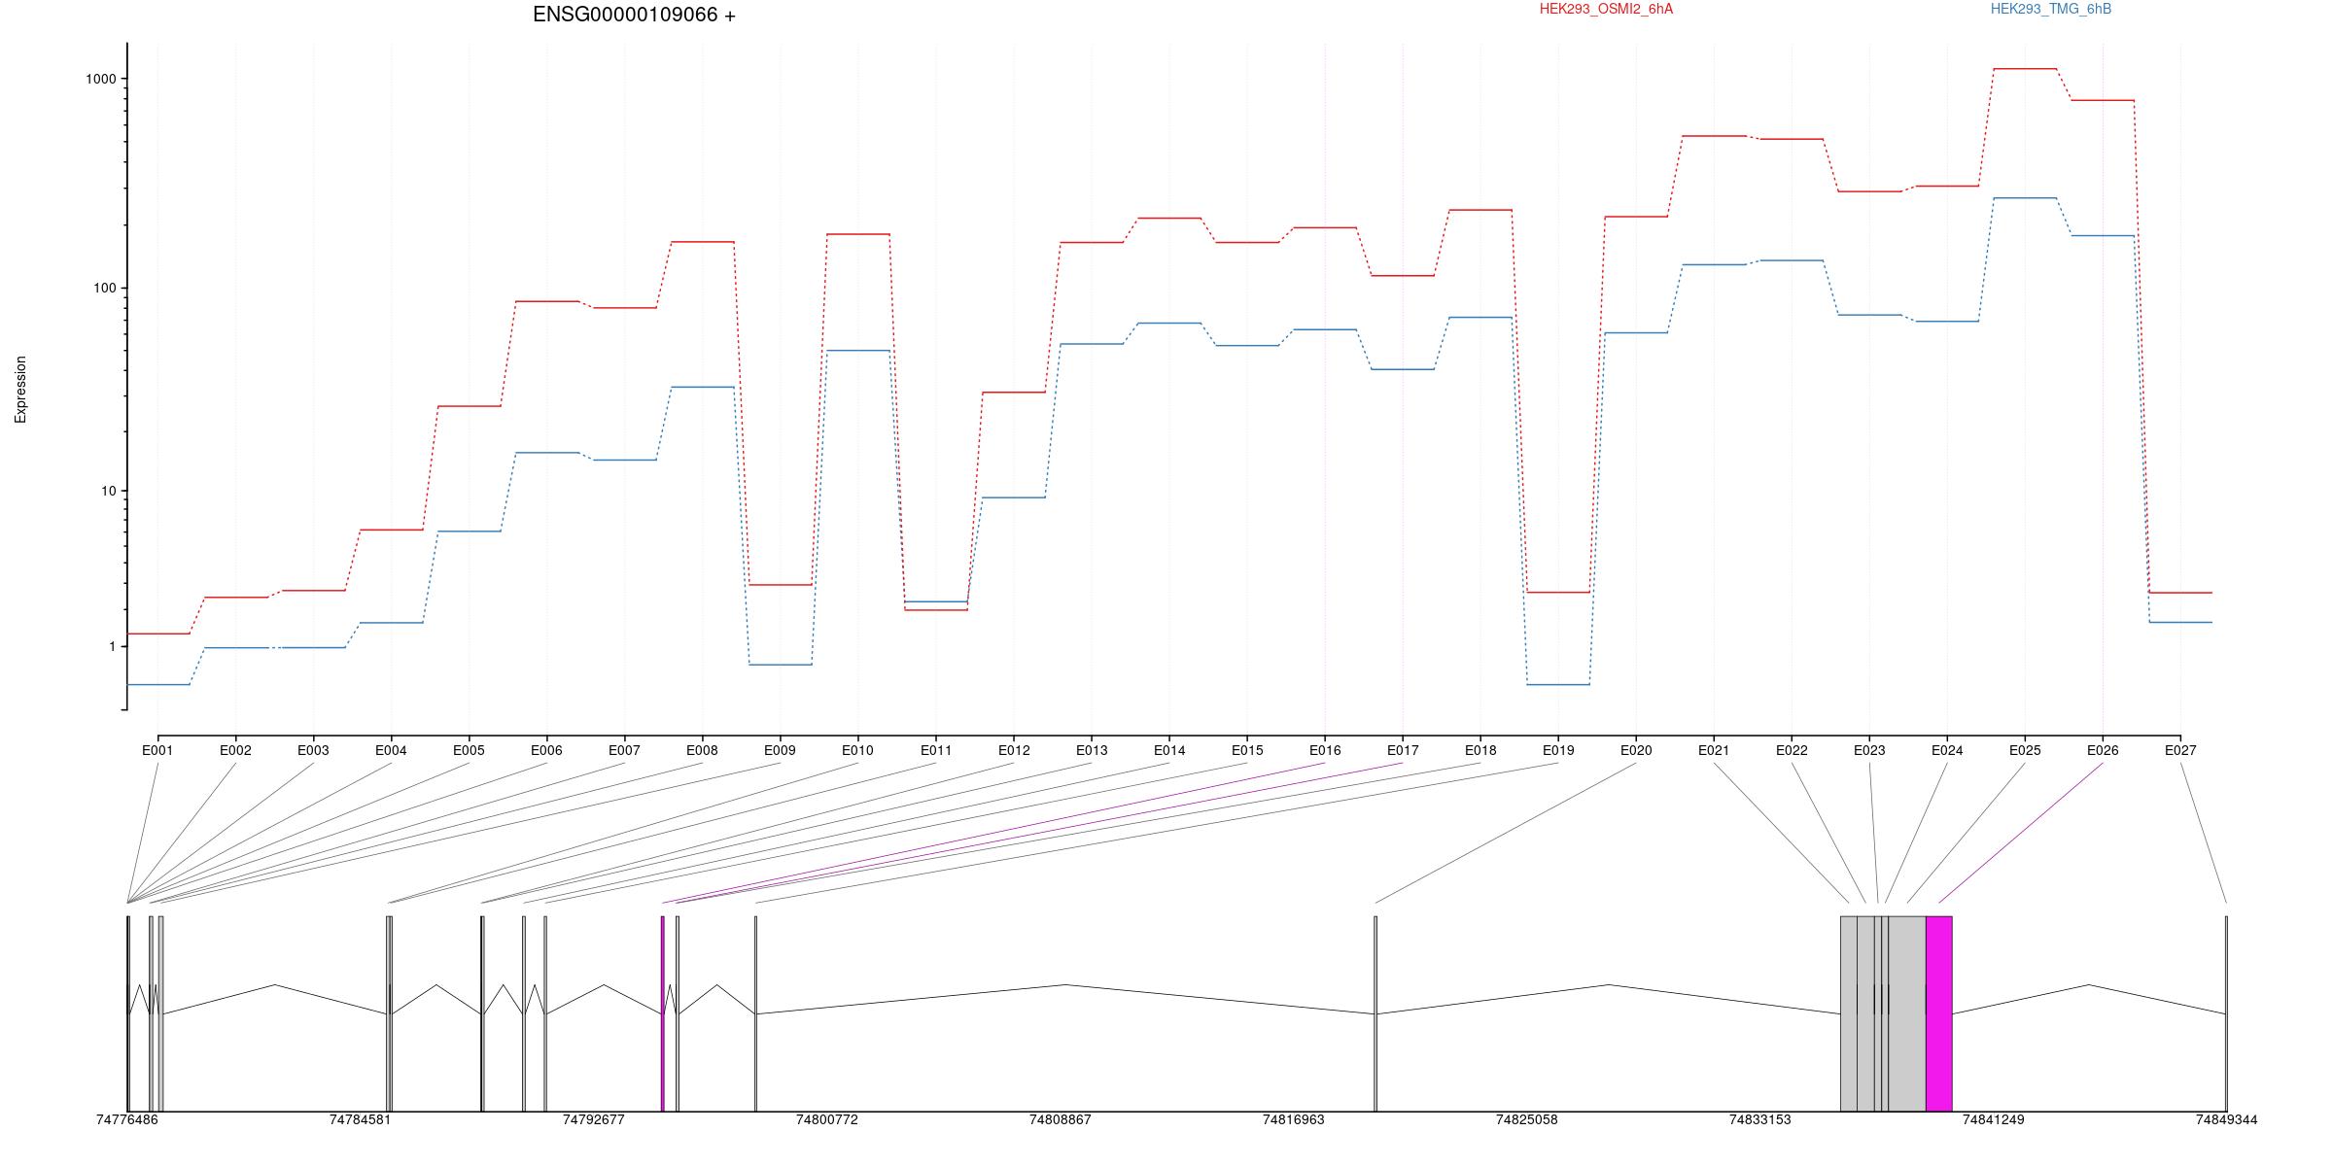This screenshot has width=2333, height=1166.
Task: Click the blue E025 expression peak segment
Action: pyautogui.click(x=2025, y=198)
